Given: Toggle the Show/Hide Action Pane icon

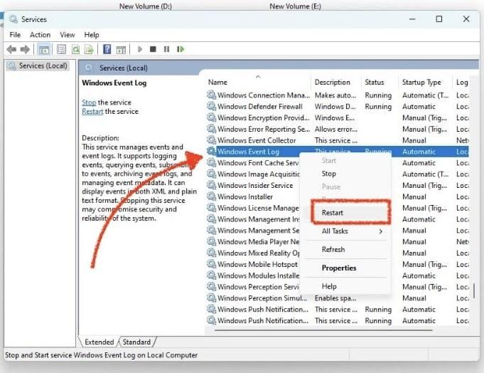Looking at the screenshot, I should coord(121,49).
